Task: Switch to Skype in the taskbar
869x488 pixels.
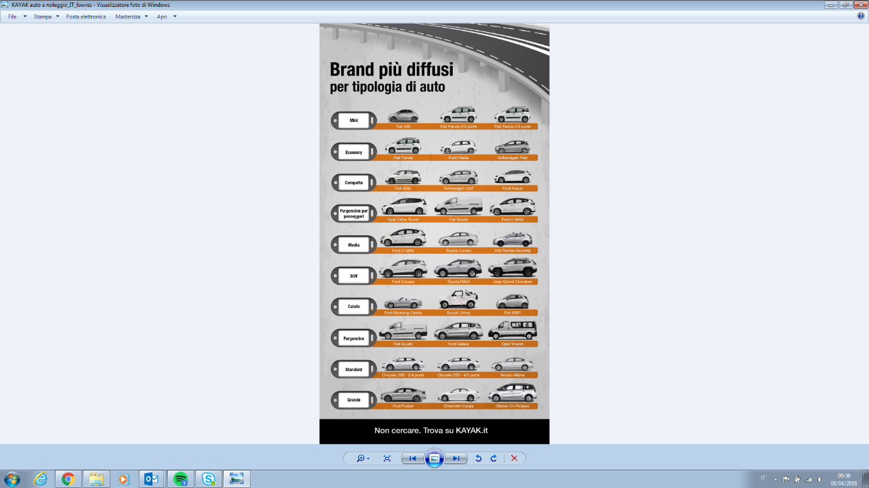Action: [208, 479]
